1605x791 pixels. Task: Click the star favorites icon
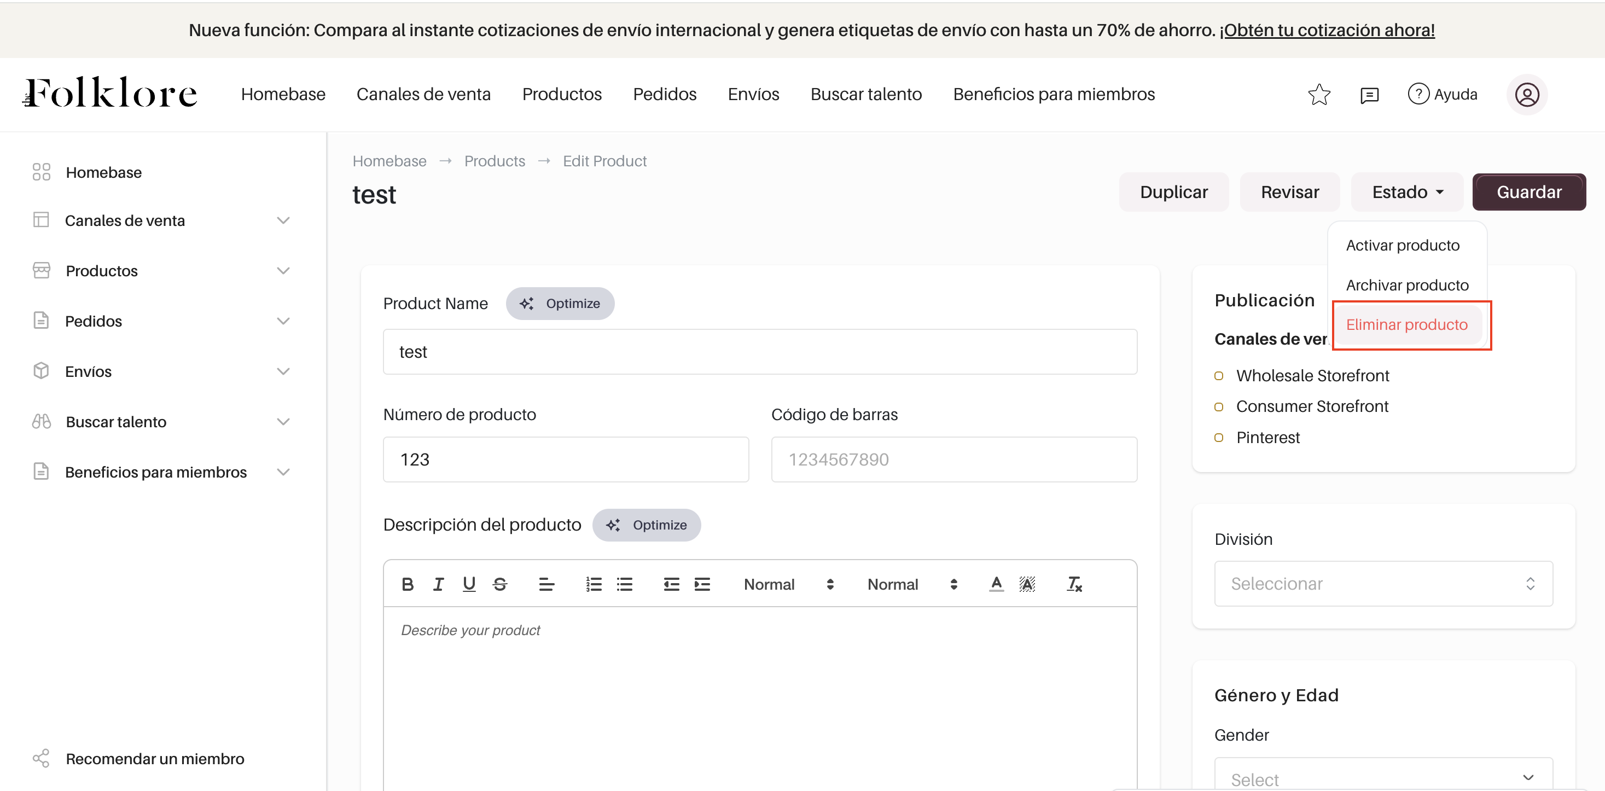pyautogui.click(x=1318, y=95)
